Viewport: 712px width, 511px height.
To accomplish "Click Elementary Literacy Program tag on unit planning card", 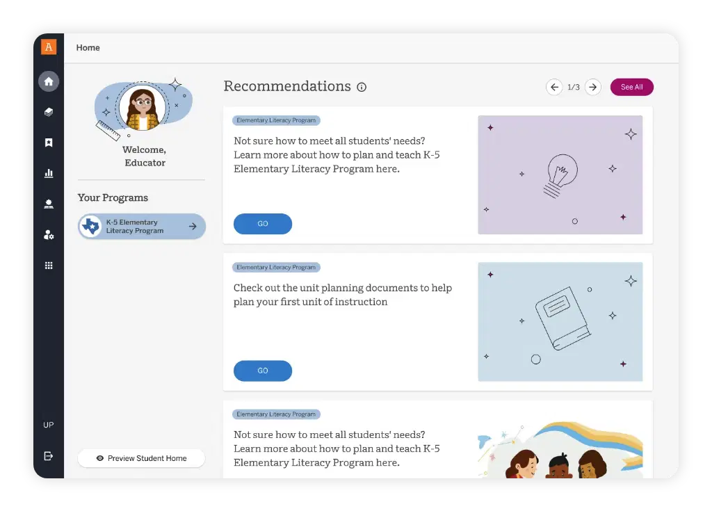I will (x=276, y=268).
